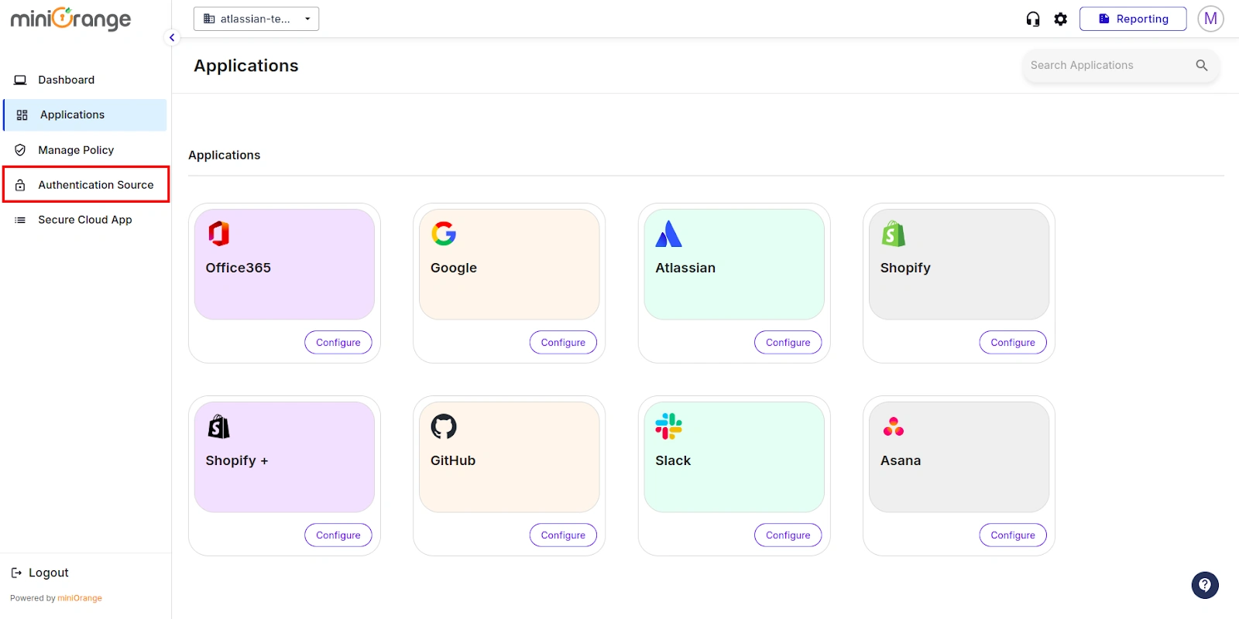Click the headset support icon
The height and width of the screenshot is (619, 1239).
point(1033,19)
